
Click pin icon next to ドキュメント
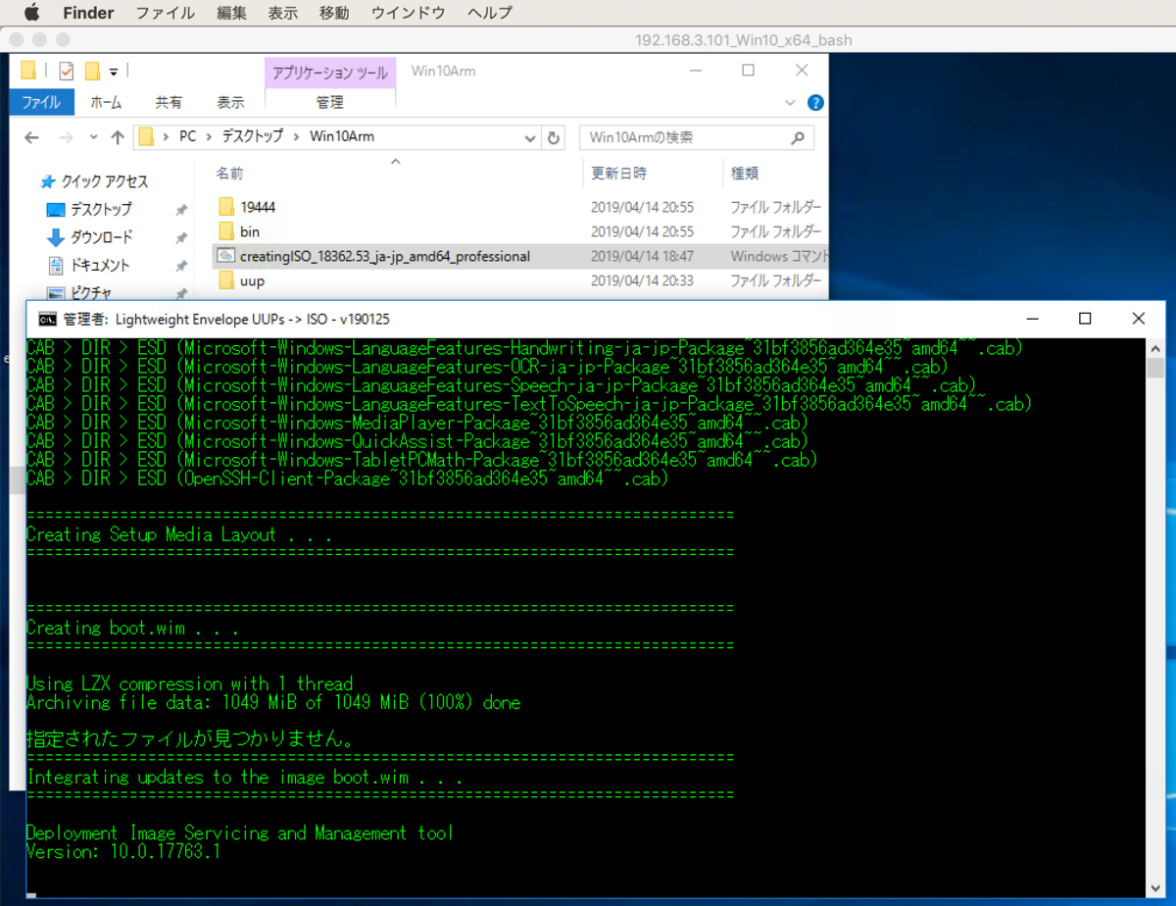point(181,266)
